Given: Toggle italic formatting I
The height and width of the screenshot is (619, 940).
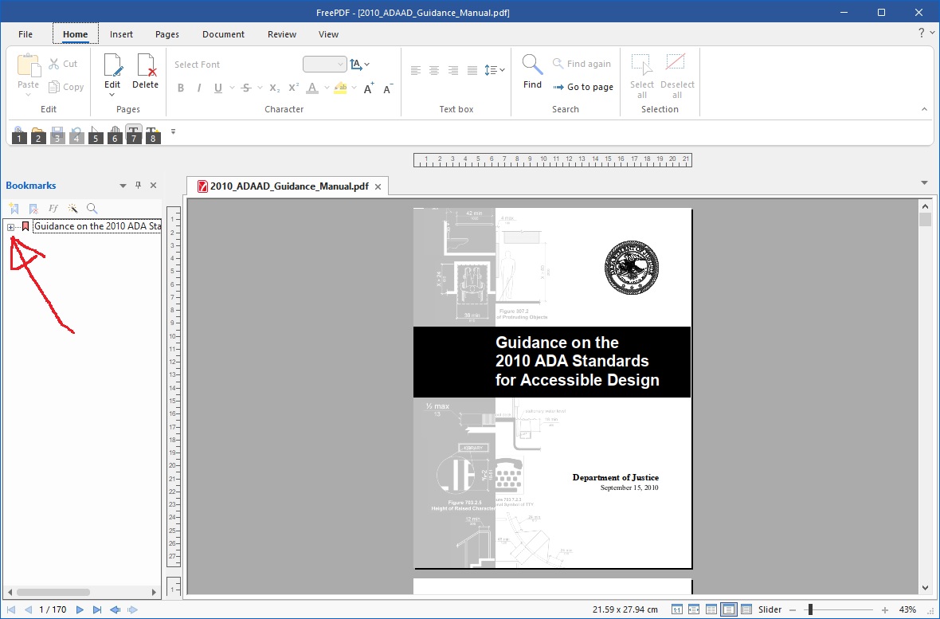Looking at the screenshot, I should point(199,88).
